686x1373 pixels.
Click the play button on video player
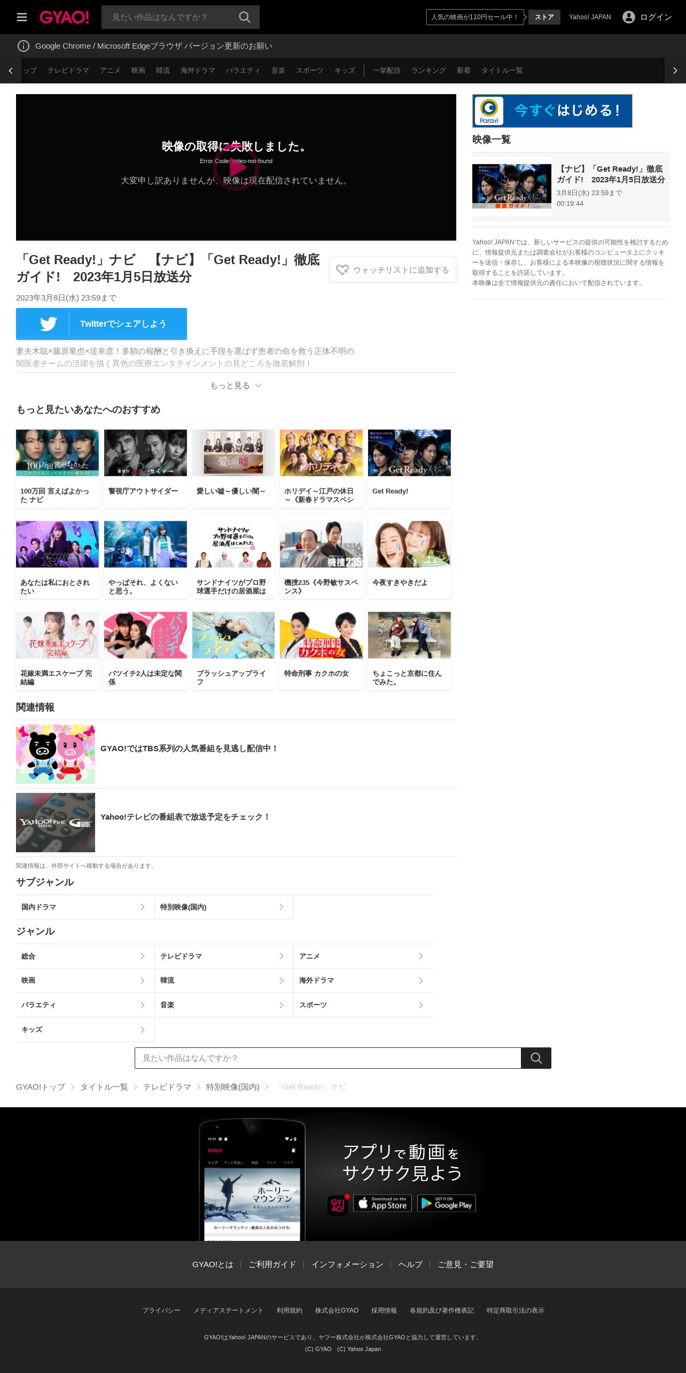pos(236,167)
